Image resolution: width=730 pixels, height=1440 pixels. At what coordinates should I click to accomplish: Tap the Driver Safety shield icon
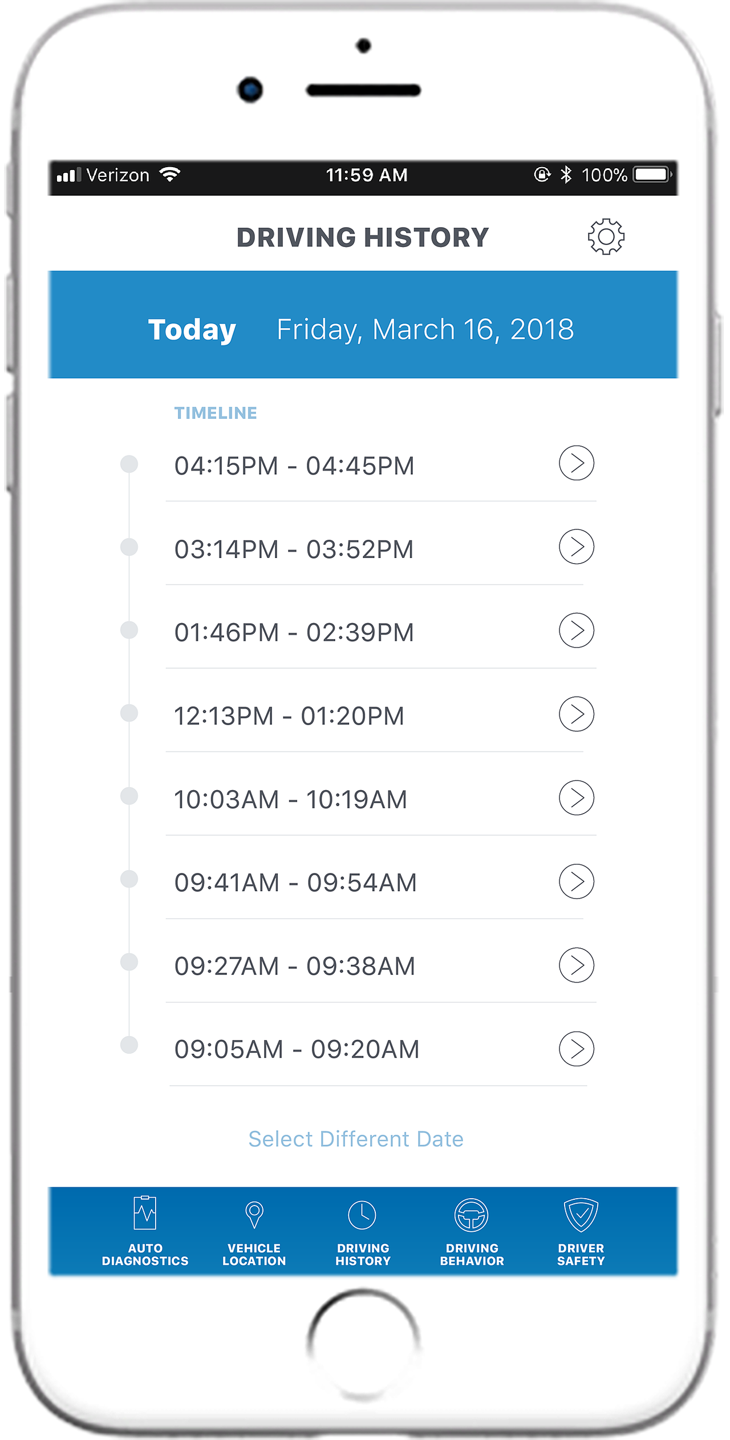pos(581,1215)
